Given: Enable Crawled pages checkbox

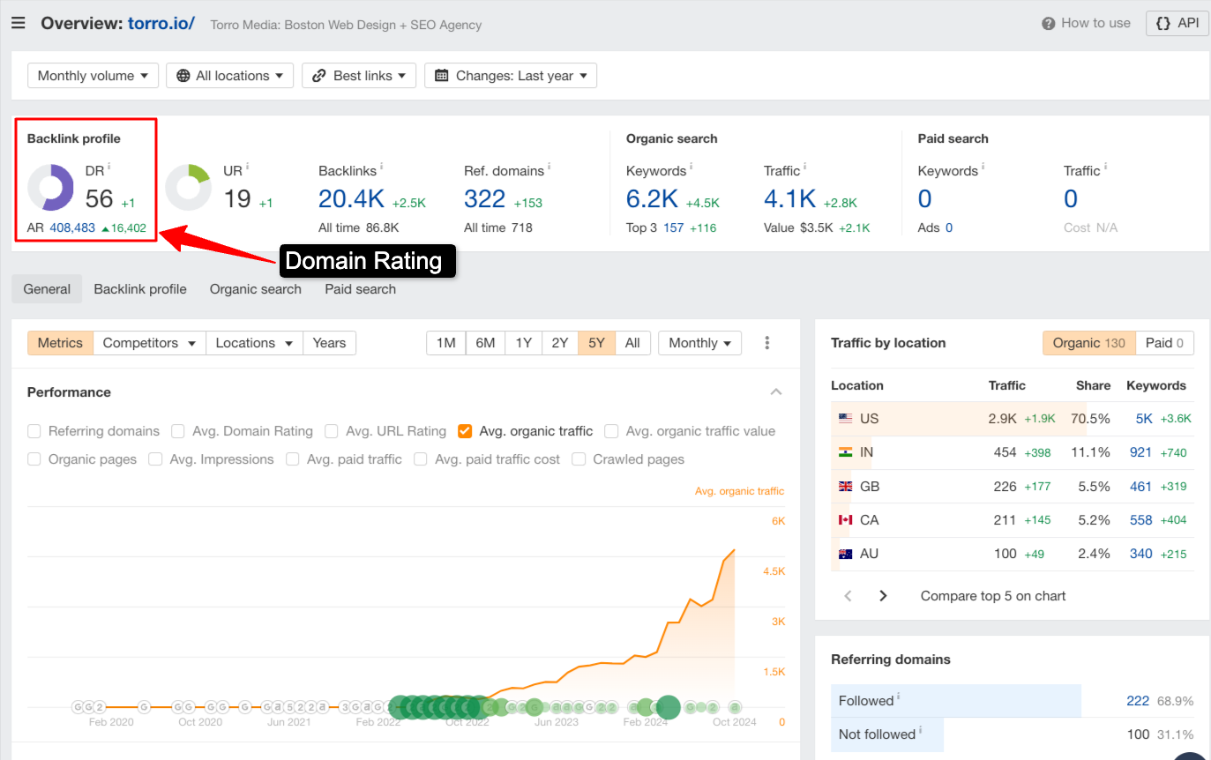Looking at the screenshot, I should (579, 459).
